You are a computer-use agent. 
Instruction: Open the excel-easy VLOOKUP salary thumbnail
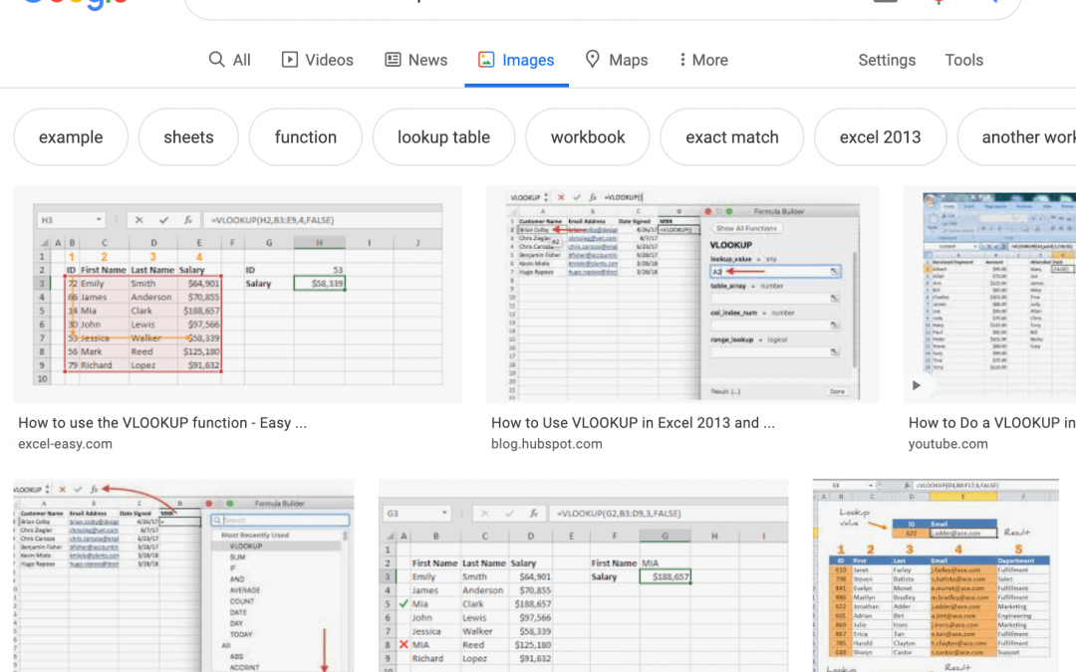[237, 294]
